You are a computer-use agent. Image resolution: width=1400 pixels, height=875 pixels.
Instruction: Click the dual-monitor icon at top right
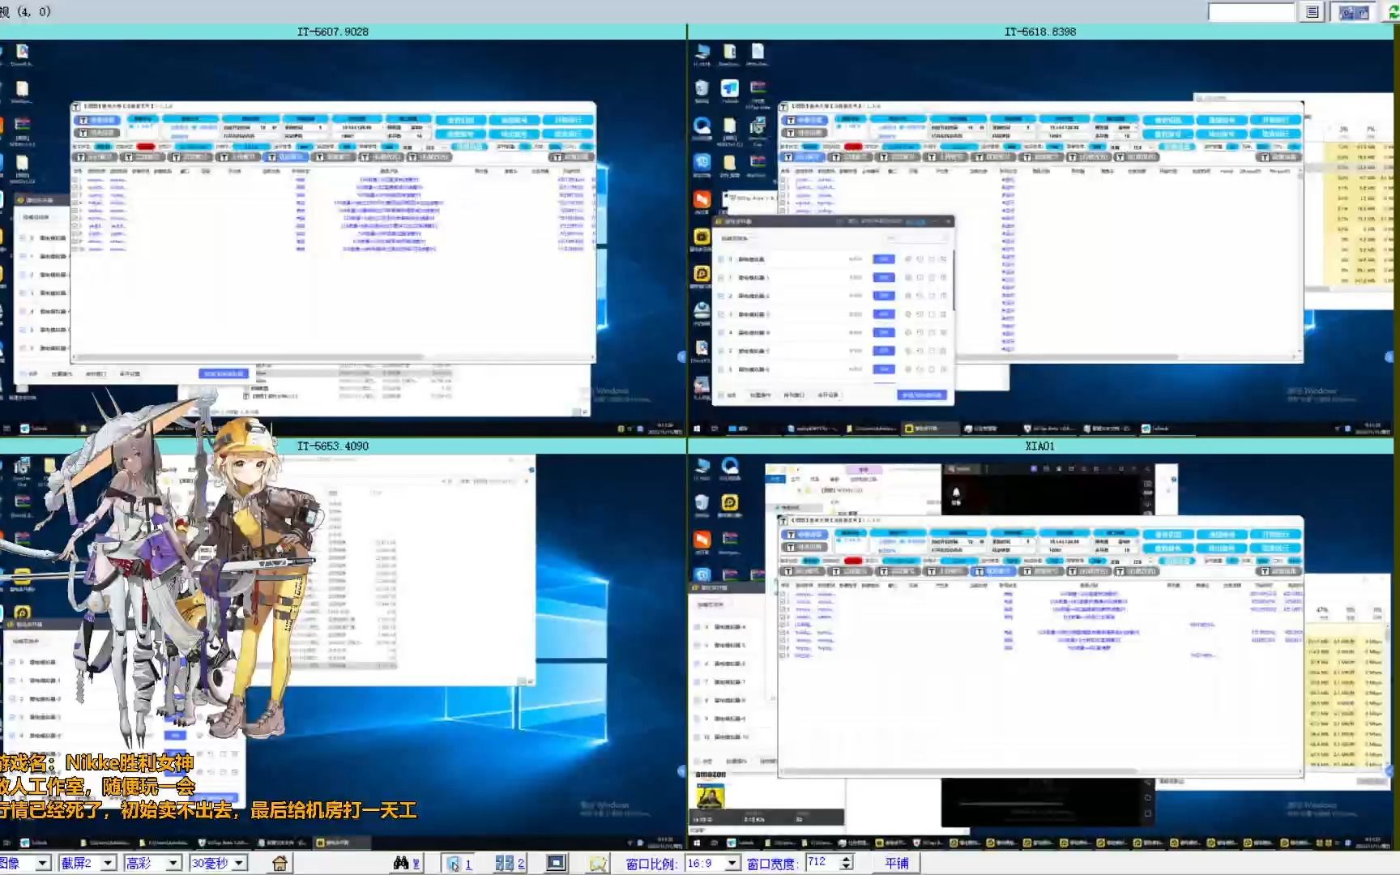1353,12
